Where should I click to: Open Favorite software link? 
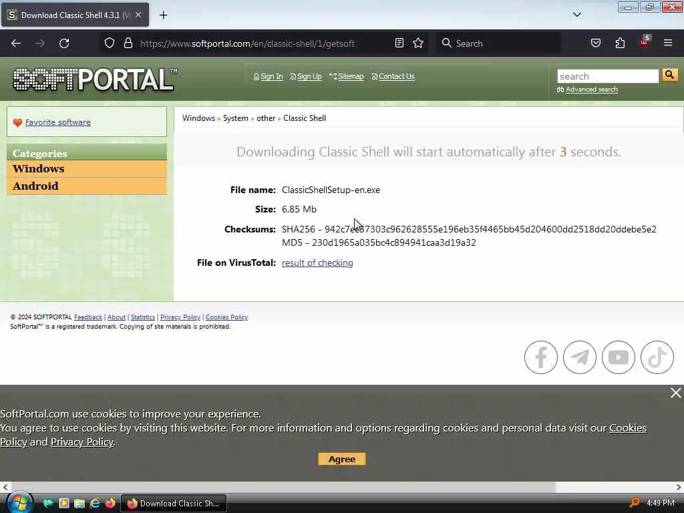tap(58, 122)
